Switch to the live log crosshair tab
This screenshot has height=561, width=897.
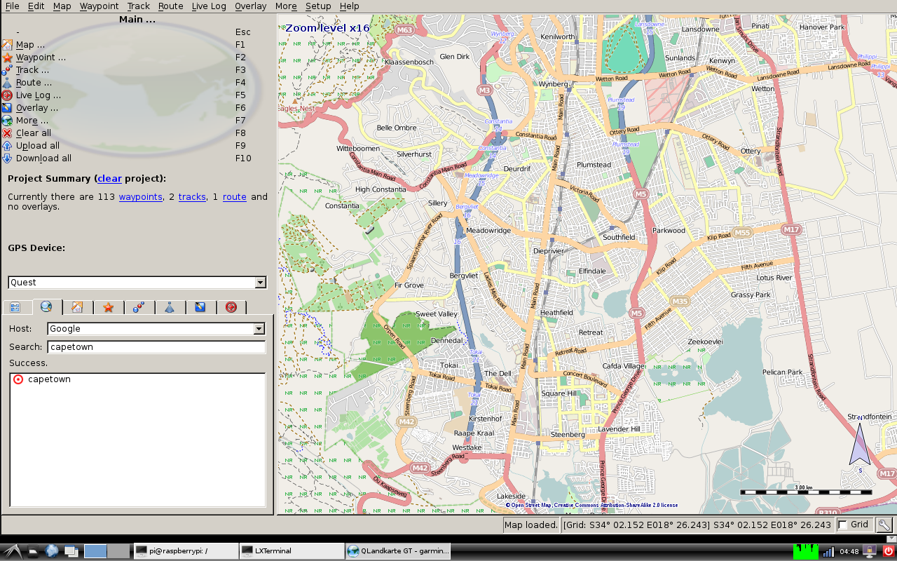[x=231, y=307]
